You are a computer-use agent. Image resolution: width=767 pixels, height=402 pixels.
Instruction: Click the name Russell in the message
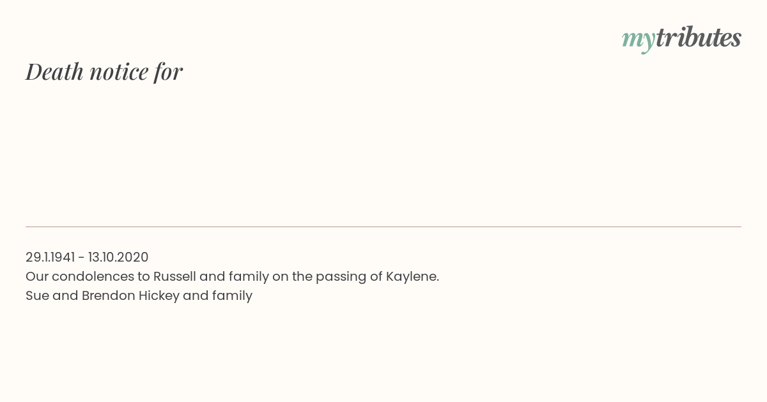click(x=174, y=276)
